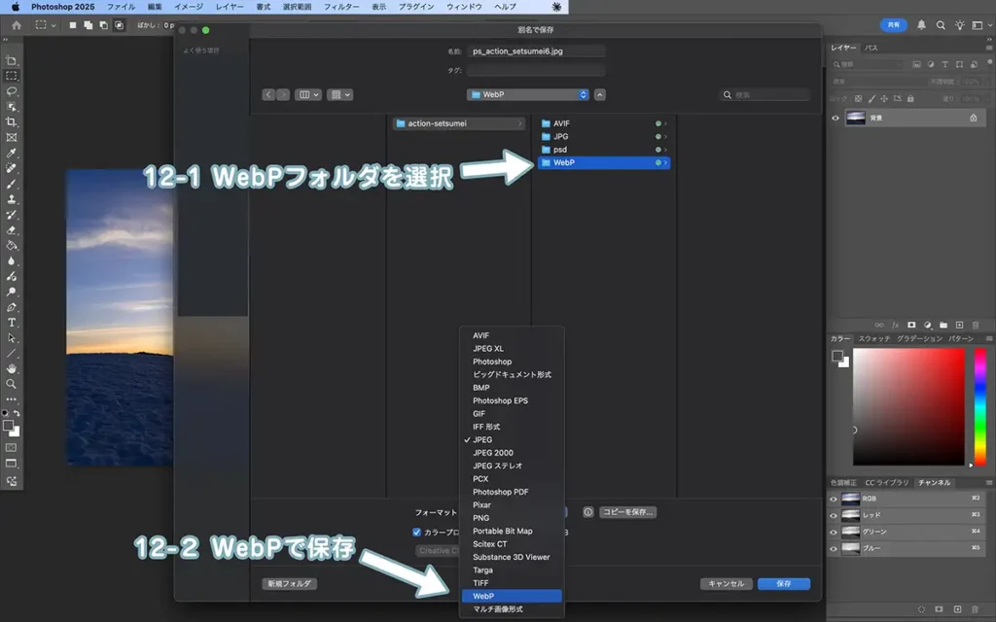Click the rainbow hue slider strip
996x622 pixels.
click(x=978, y=406)
